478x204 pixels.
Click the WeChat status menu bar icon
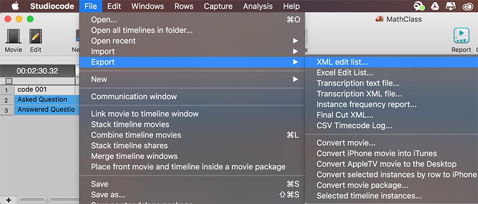tap(419, 6)
